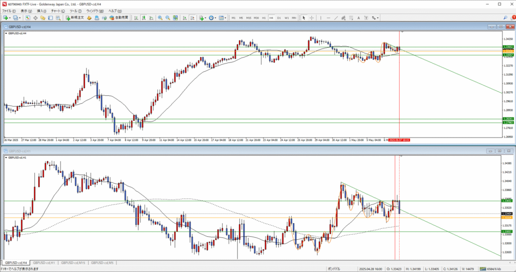This screenshot has height=272, width=516.
Task: Select the H4 timeframe button
Action: tap(271, 18)
